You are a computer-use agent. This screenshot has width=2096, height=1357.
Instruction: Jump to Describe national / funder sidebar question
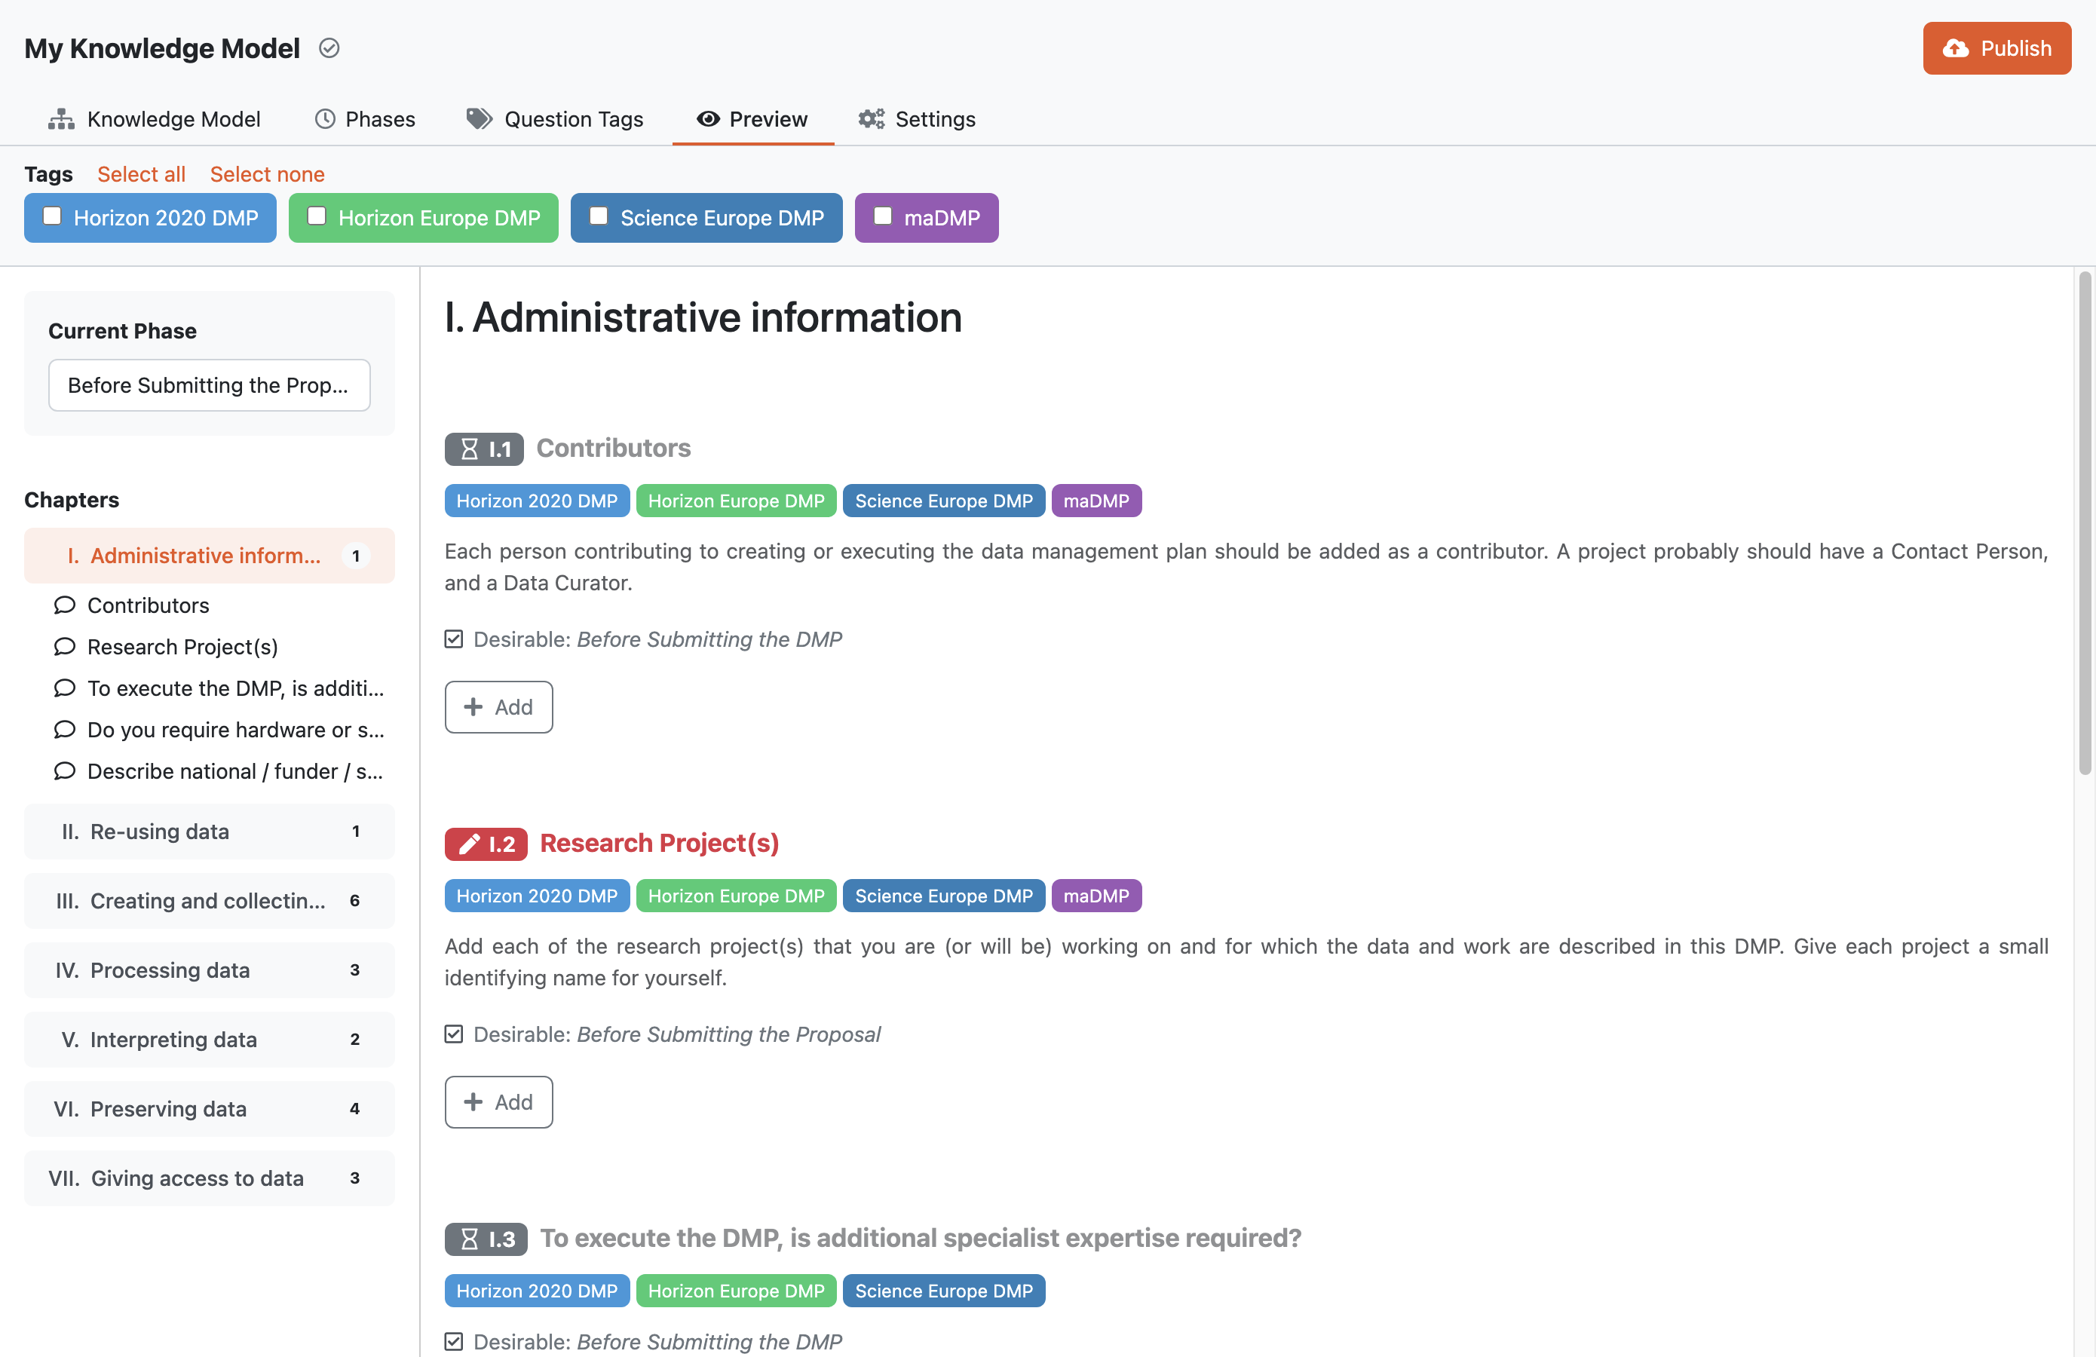pyautogui.click(x=235, y=770)
